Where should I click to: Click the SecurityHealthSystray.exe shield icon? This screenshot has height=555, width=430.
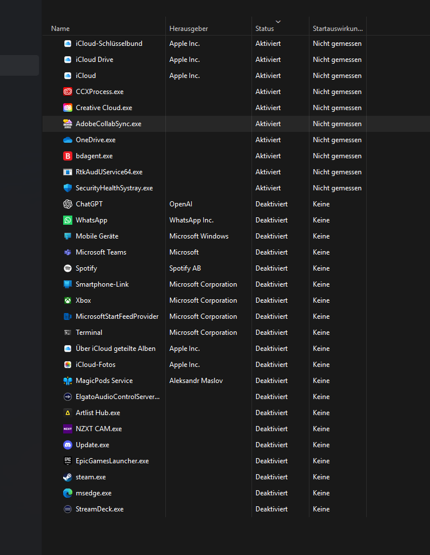68,188
